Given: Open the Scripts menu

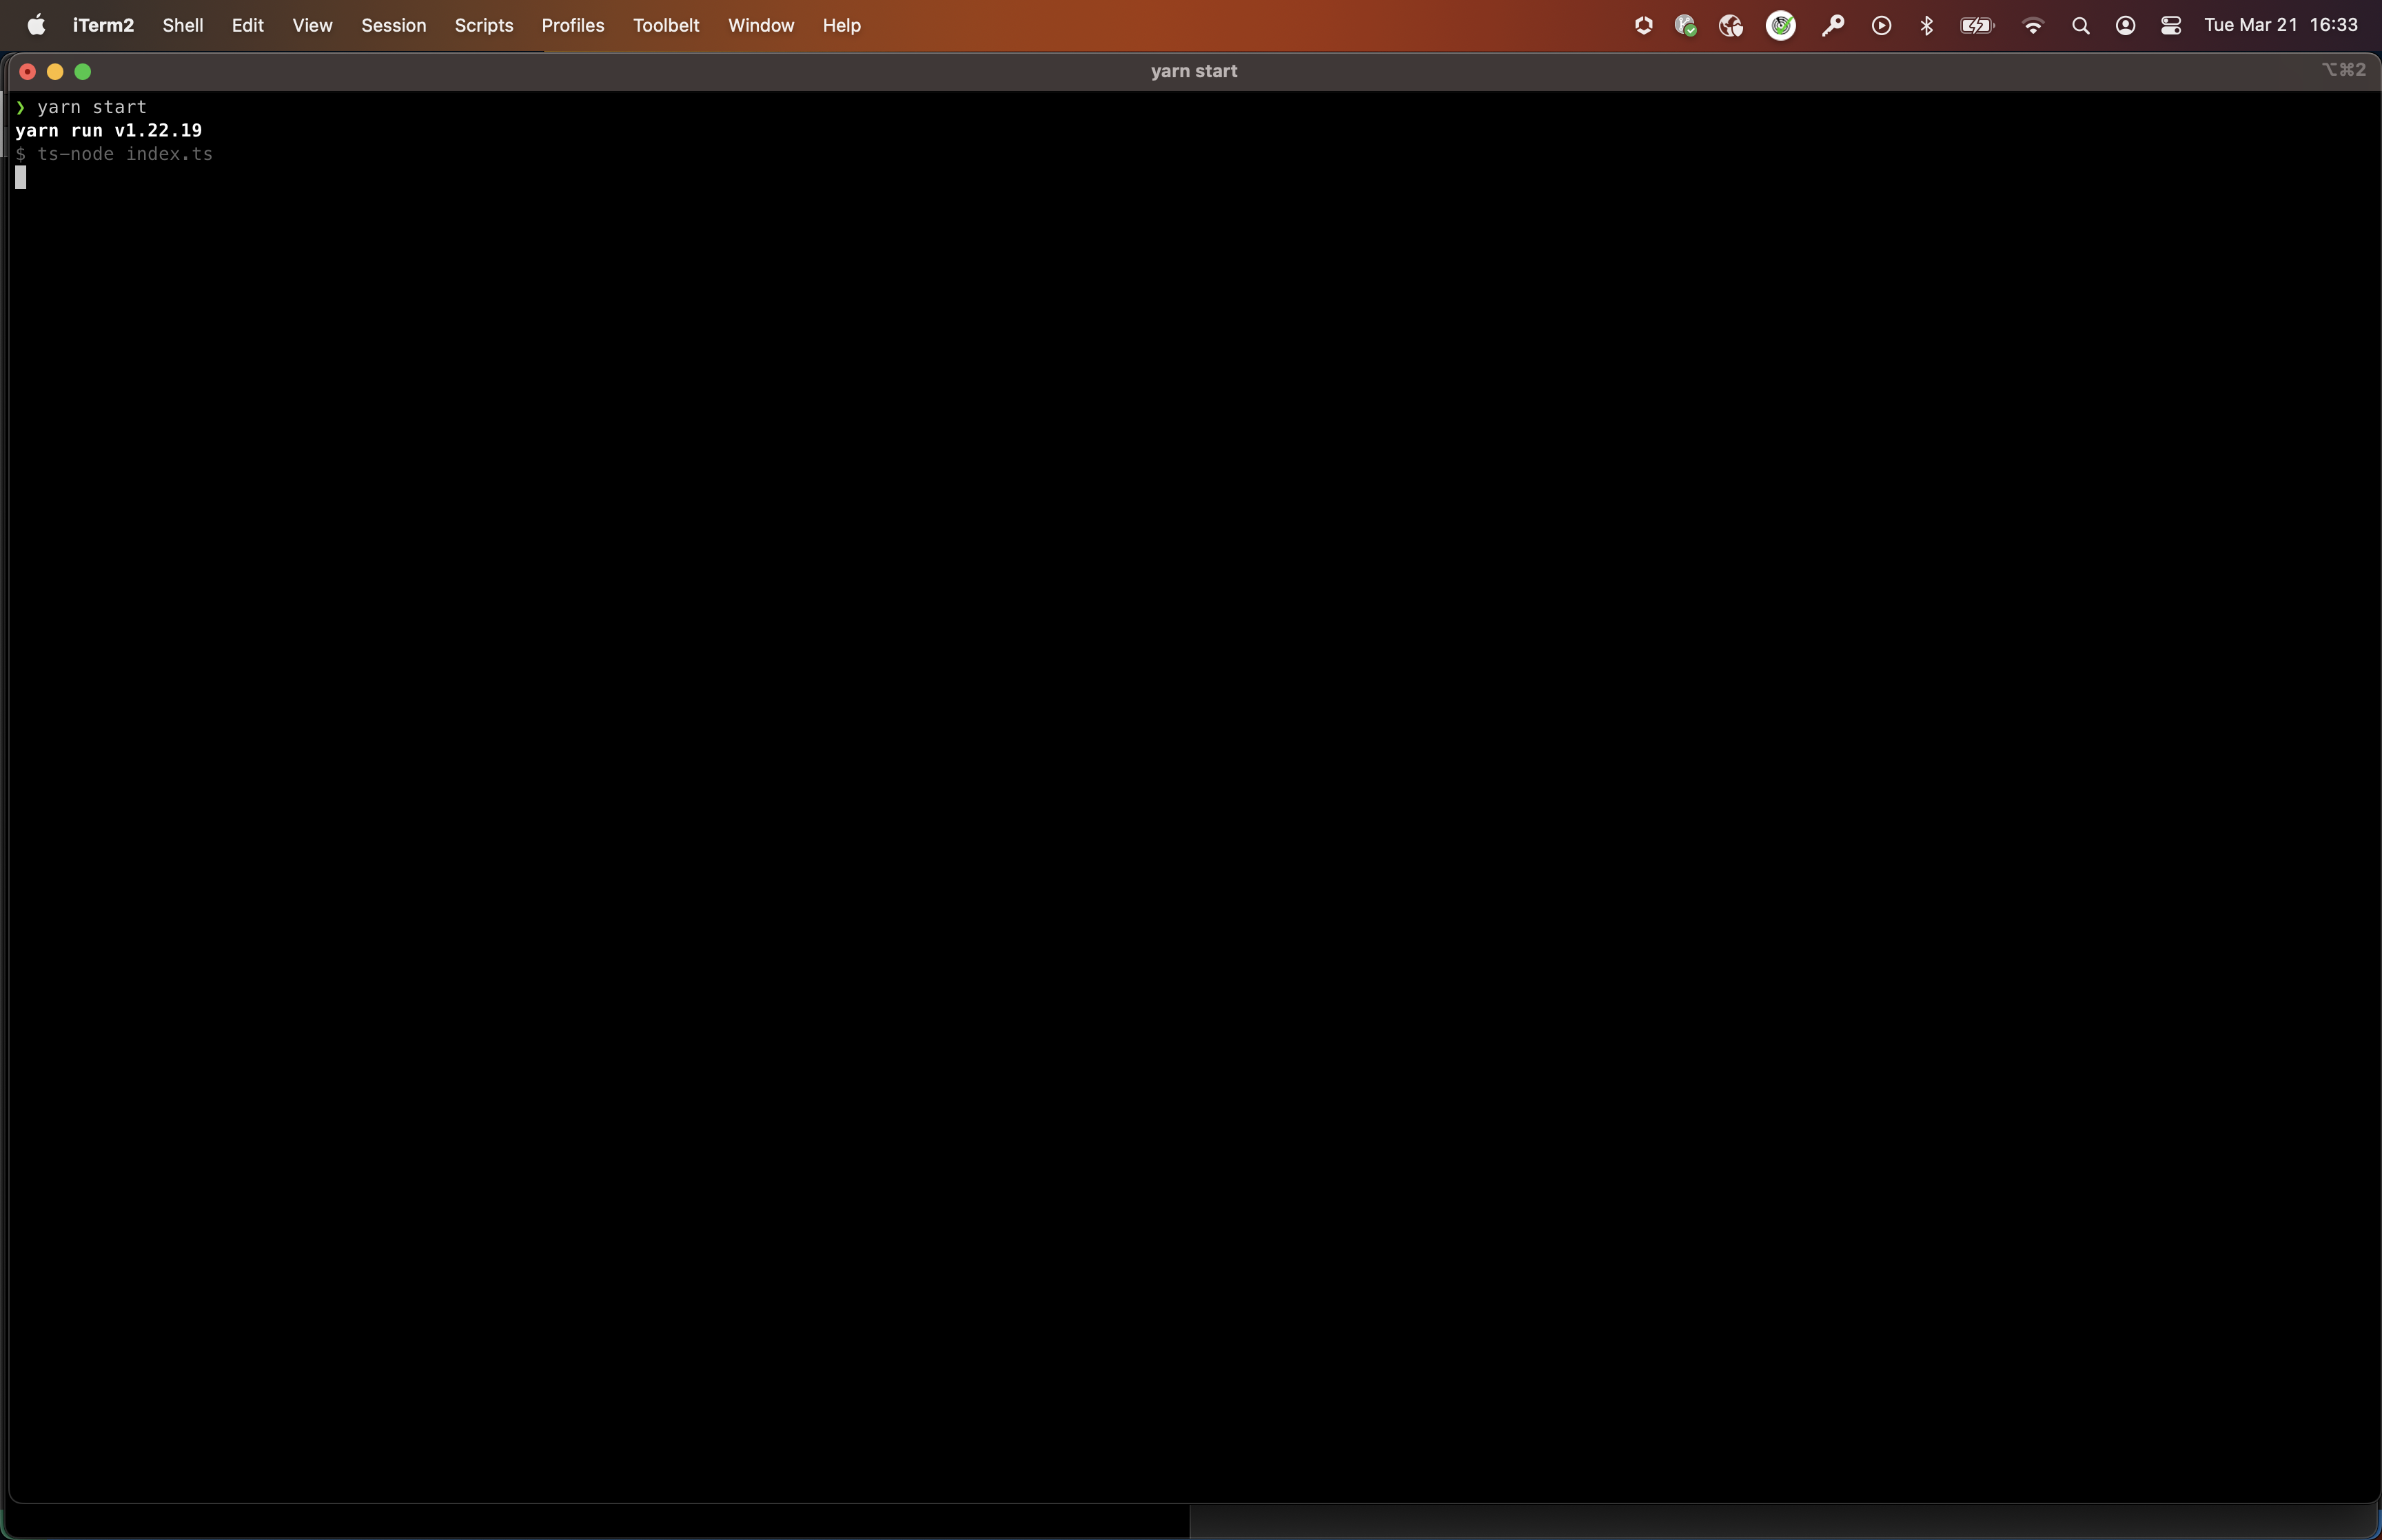Looking at the screenshot, I should click(484, 25).
